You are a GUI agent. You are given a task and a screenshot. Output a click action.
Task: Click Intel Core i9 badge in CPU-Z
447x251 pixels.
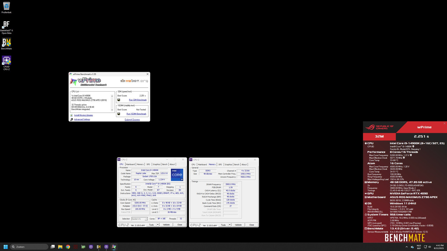[x=177, y=175]
